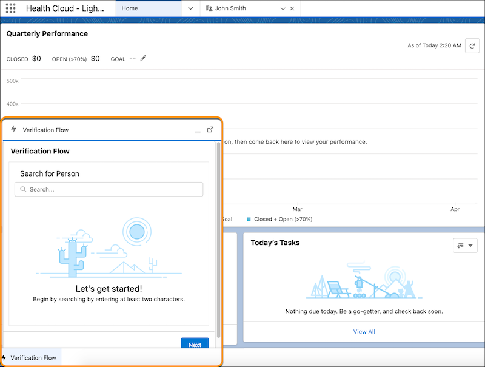Switch to the Home tab
This screenshot has width=485, height=367.
[149, 8]
